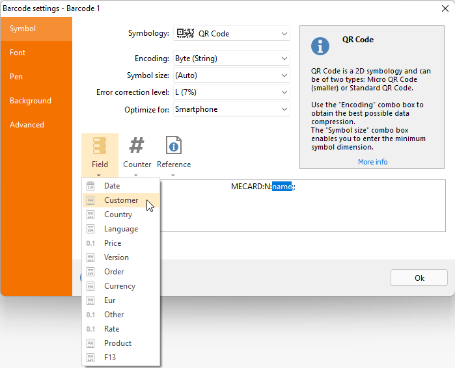This screenshot has width=455, height=368.
Task: Select the Date field calendar icon
Action: tap(90, 186)
